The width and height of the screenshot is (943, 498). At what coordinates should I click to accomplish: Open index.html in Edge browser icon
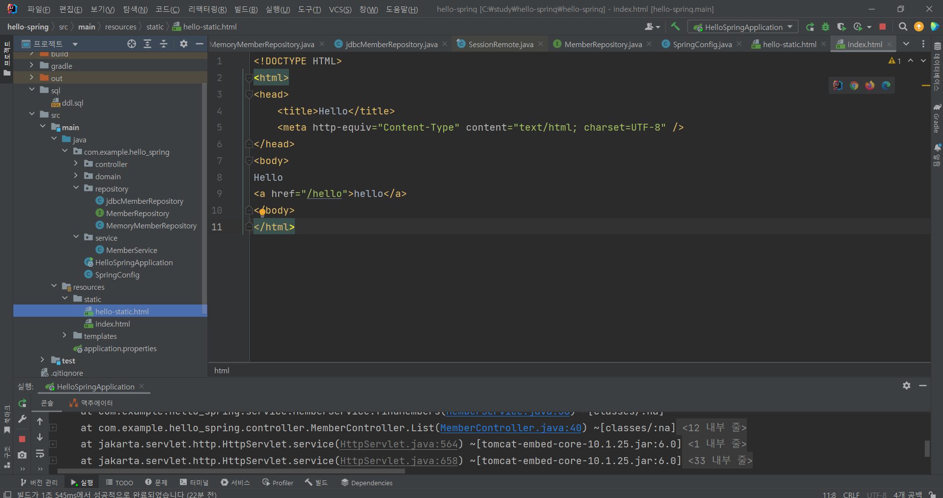click(886, 85)
